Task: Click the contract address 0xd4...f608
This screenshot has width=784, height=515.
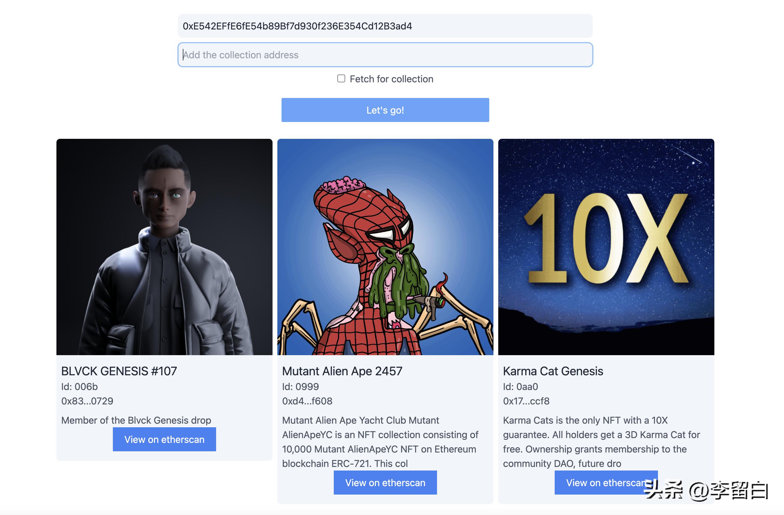Action: (307, 401)
